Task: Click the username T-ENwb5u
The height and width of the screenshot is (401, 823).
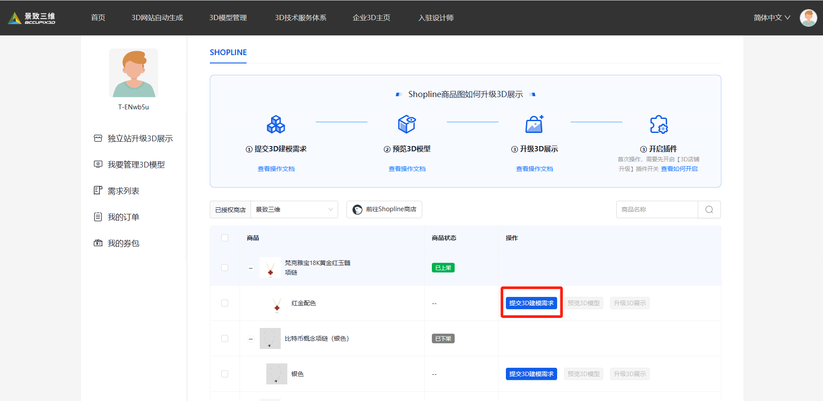Action: pos(134,107)
